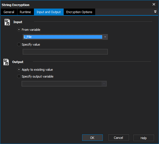Go to Encryption Options tab
This screenshot has height=144, width=159.
pos(79,12)
